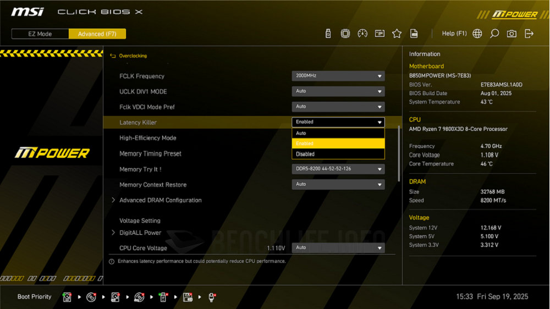Screen dimensions: 550x309
Task: Open the search magnifier icon
Action: click(x=494, y=34)
